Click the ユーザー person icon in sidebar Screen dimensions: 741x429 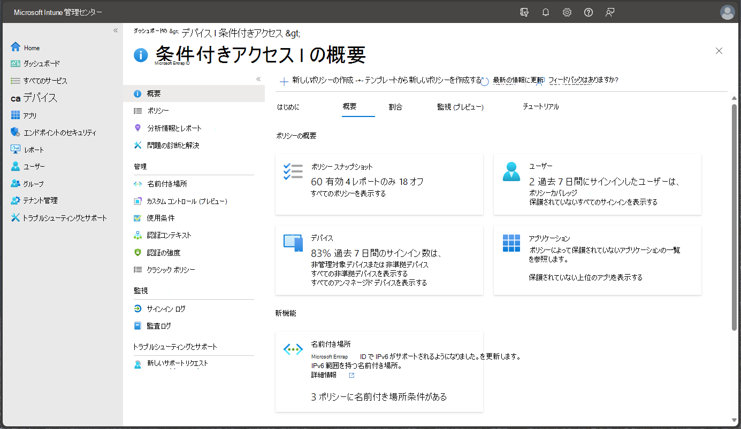[x=16, y=166]
